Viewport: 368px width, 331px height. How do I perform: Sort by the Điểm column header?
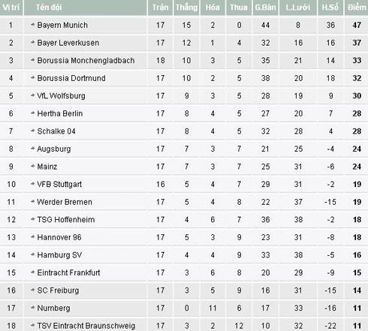click(357, 8)
